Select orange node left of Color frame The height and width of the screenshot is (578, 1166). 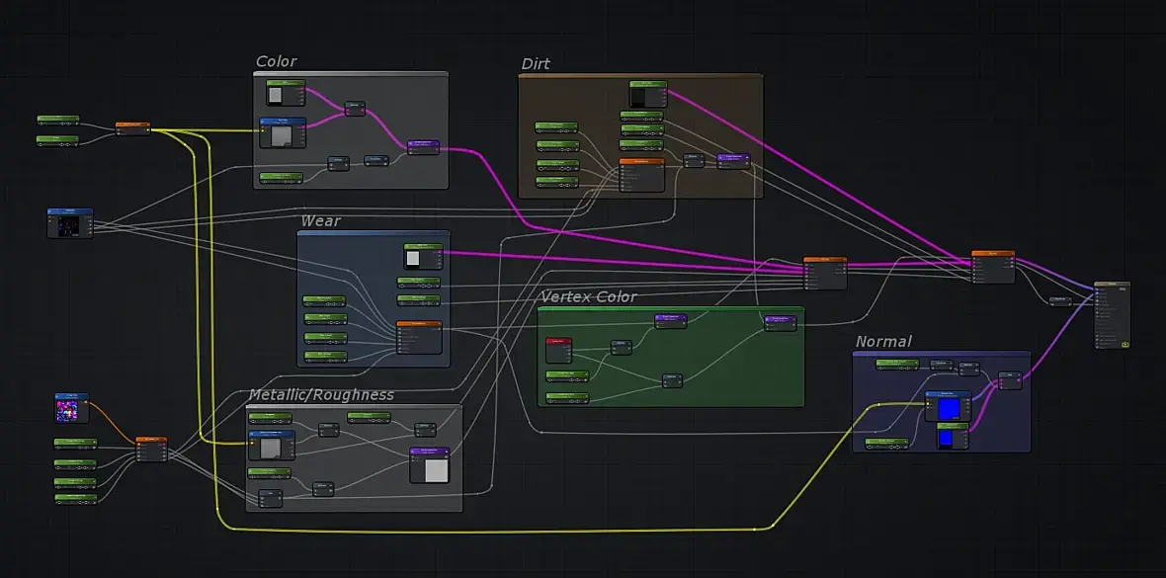tap(133, 128)
